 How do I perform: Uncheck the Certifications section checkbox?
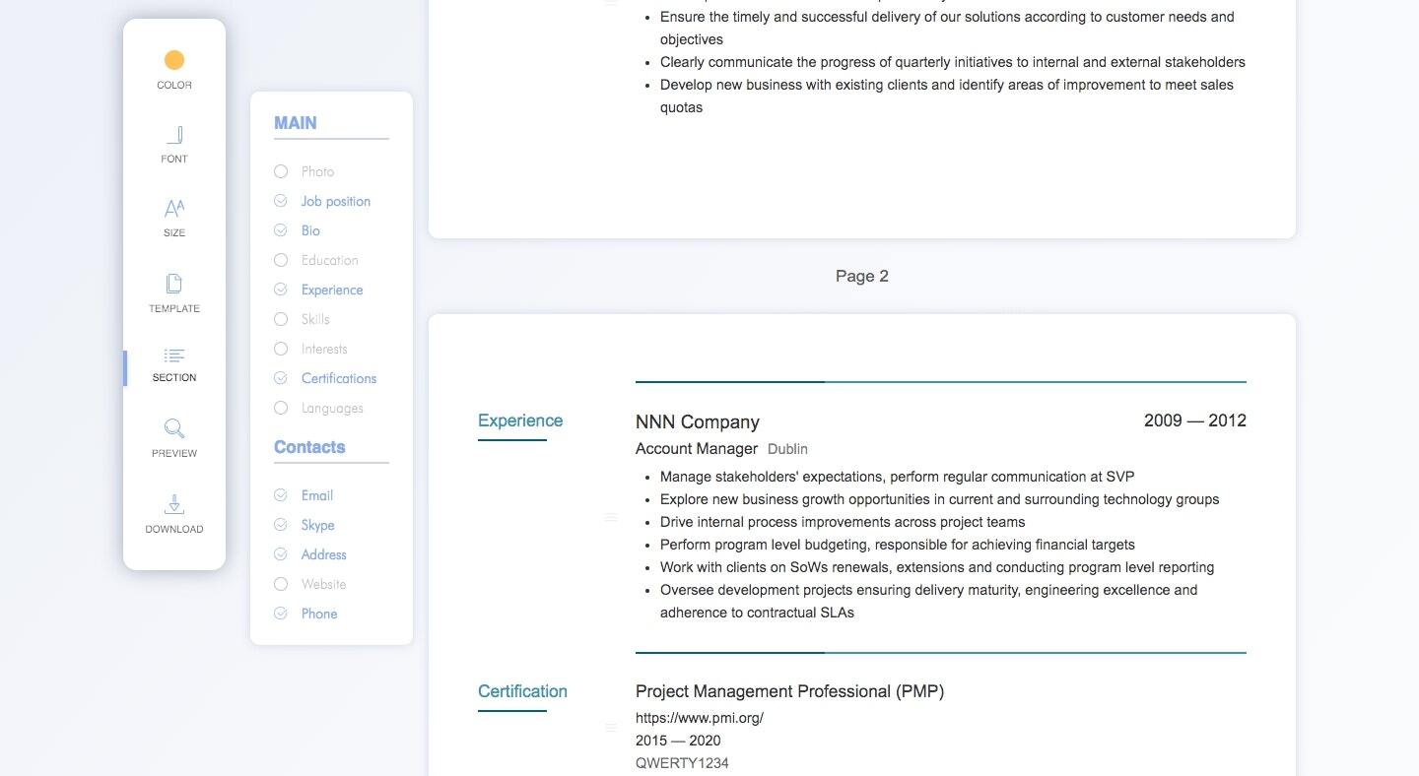pos(281,378)
